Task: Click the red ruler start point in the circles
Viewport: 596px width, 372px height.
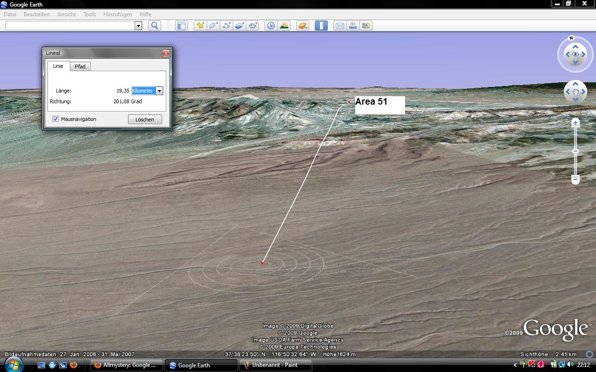Action: (262, 263)
